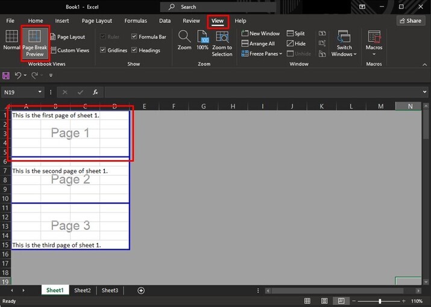Click the Page Break Preview icon

34,37
